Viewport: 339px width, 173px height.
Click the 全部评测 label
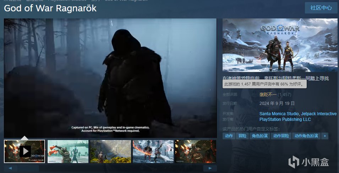(x=230, y=95)
